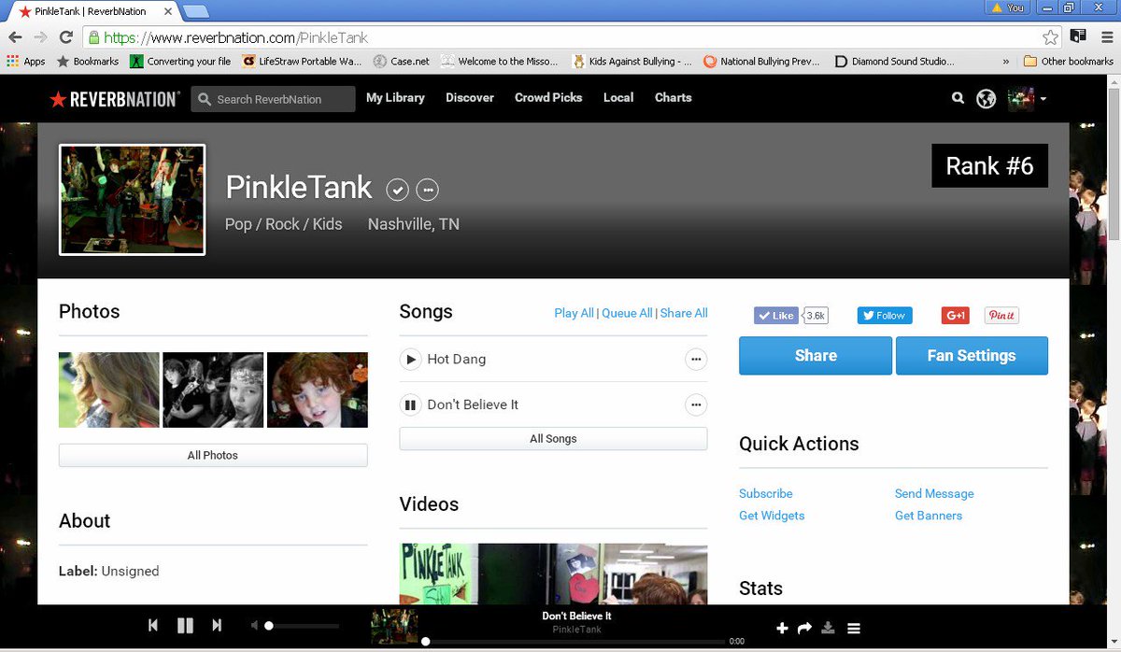Screen dimensions: 1121x652
Task: Click the download icon in player
Action: click(x=828, y=629)
